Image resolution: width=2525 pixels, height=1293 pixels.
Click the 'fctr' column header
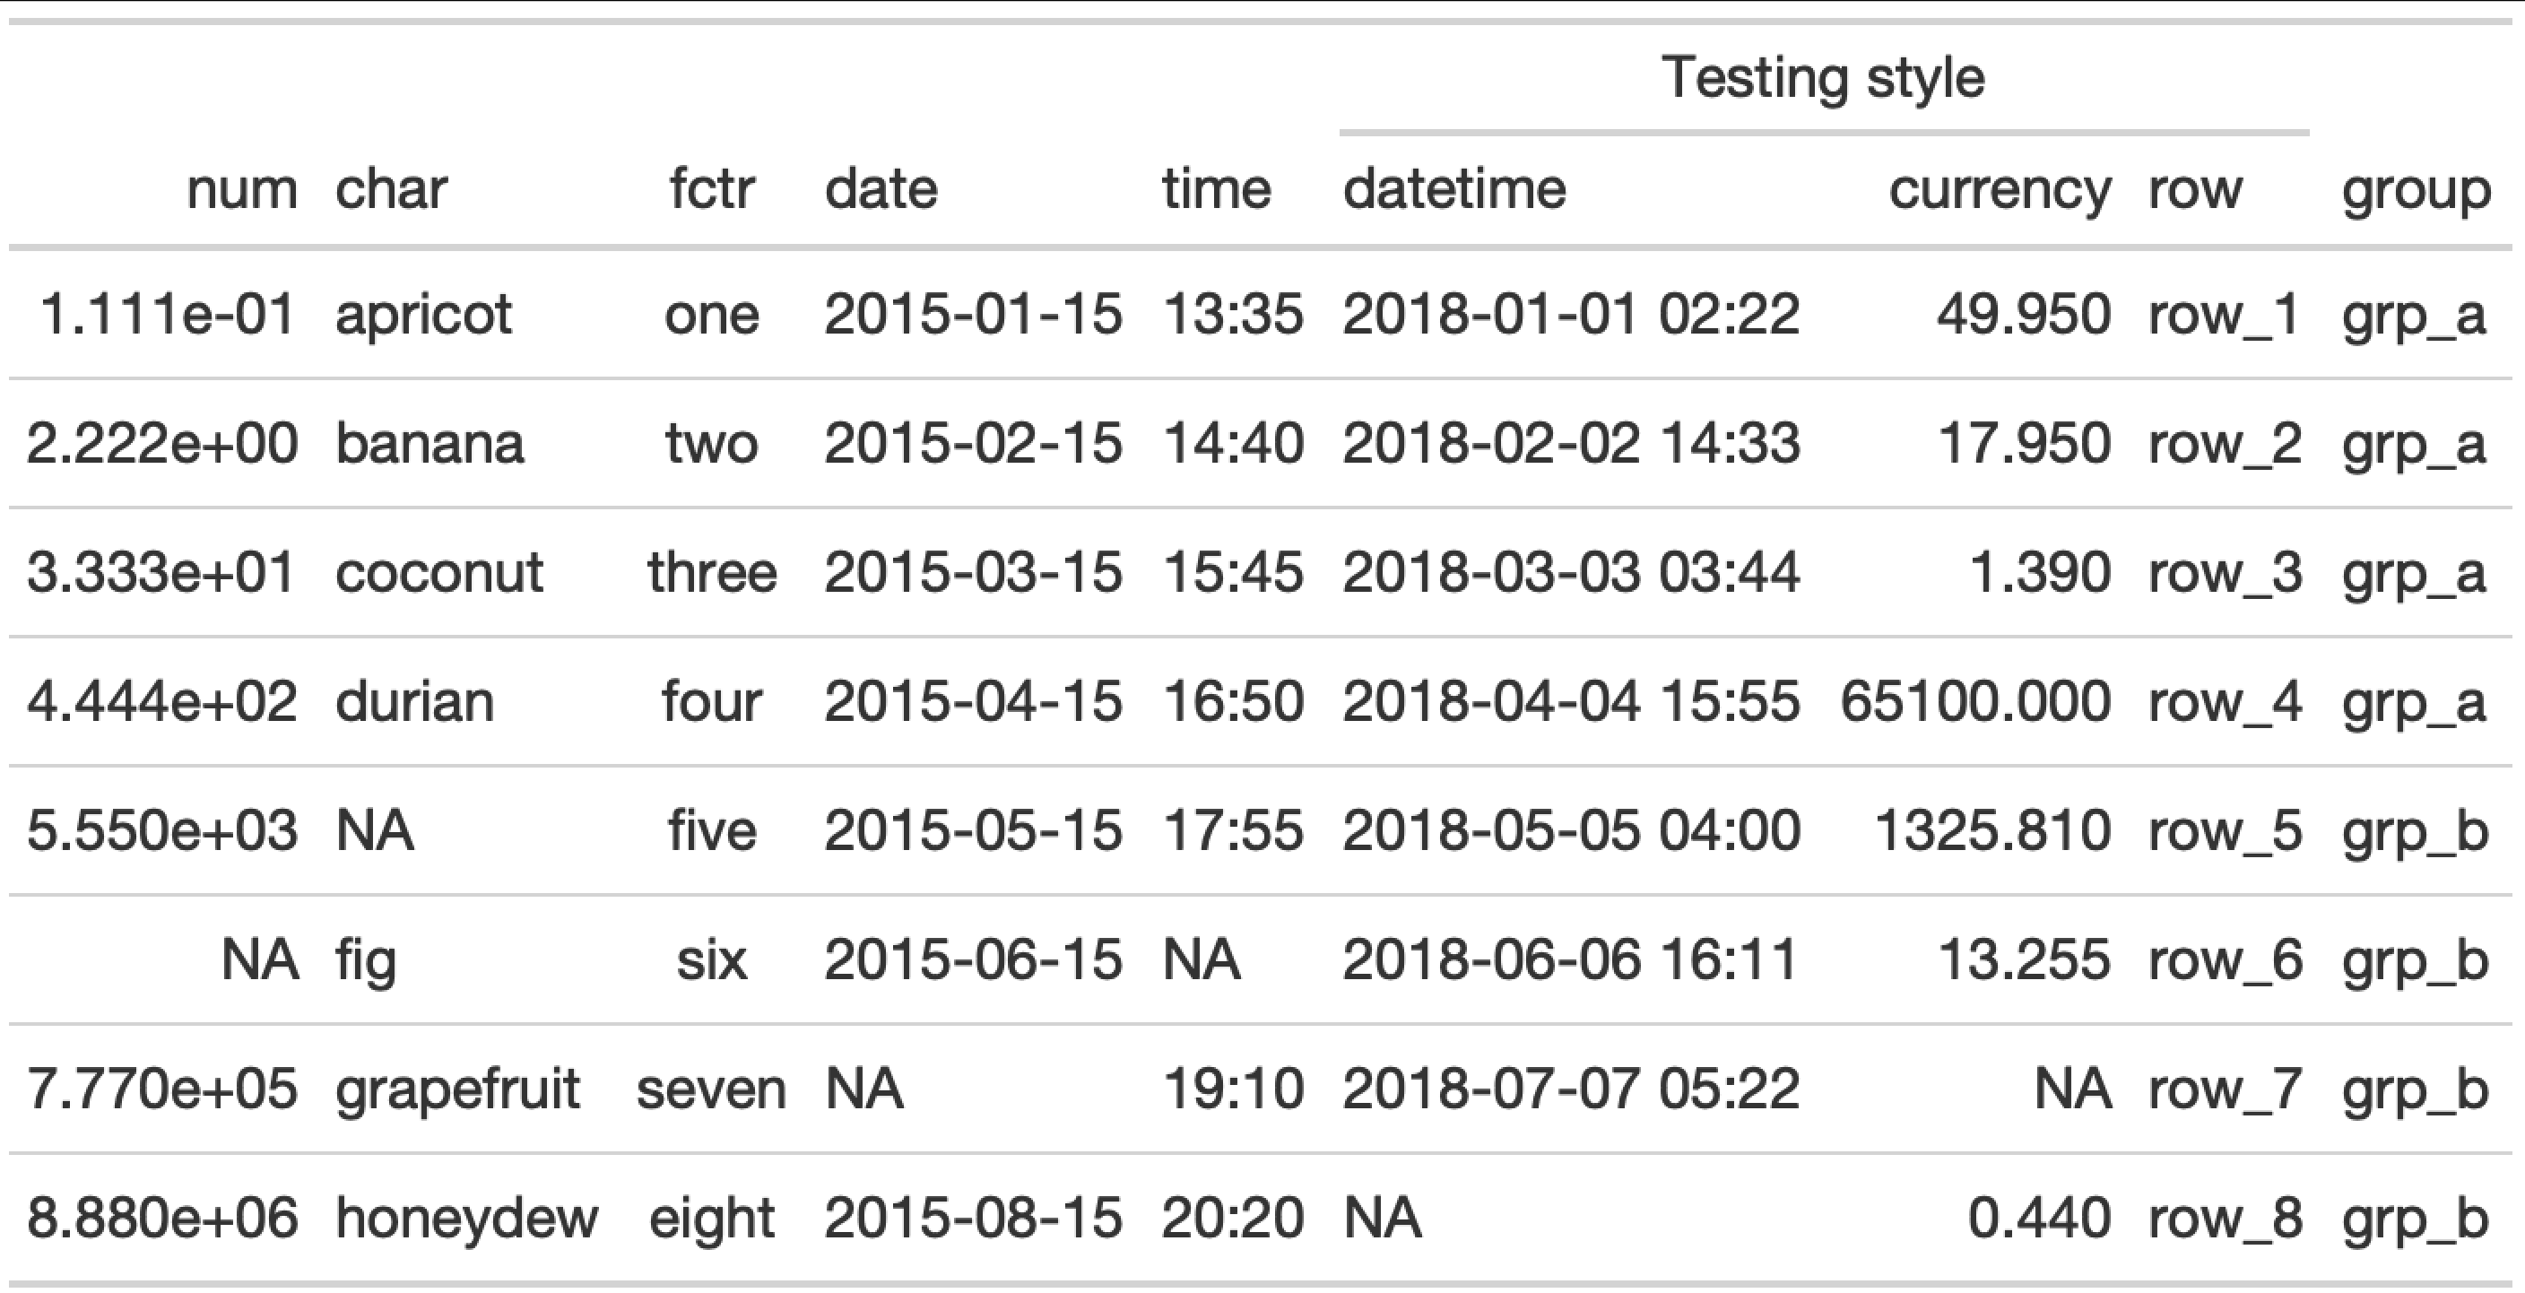click(712, 188)
